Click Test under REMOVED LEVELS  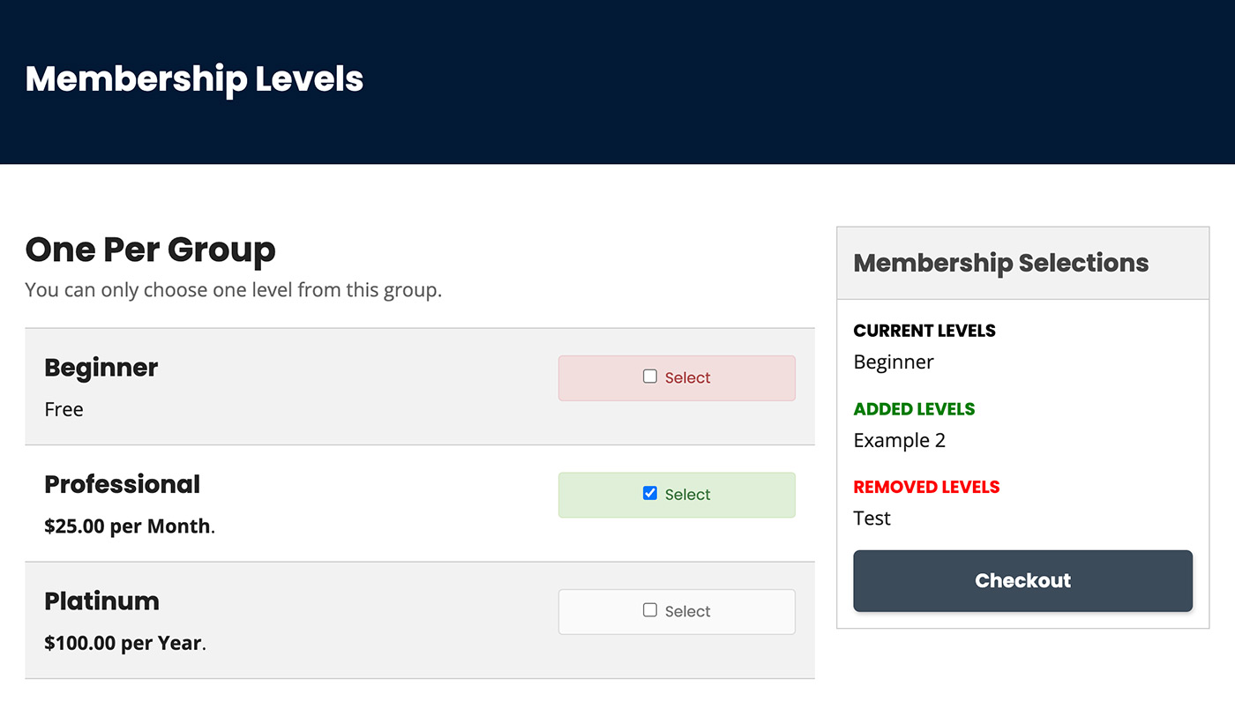(872, 518)
